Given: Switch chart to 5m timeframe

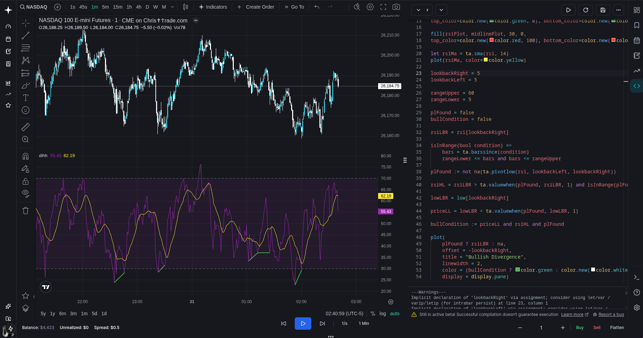Looking at the screenshot, I should [105, 7].
